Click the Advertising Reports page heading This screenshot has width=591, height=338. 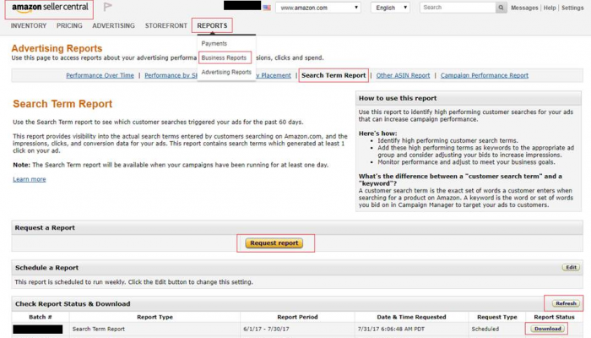coord(57,48)
